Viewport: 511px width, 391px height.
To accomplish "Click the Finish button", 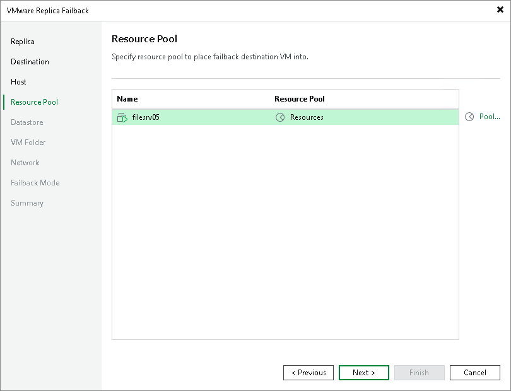I will 419,373.
